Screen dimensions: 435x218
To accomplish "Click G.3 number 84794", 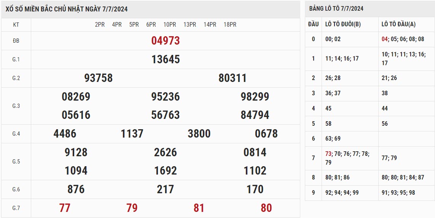I will click(x=255, y=115).
